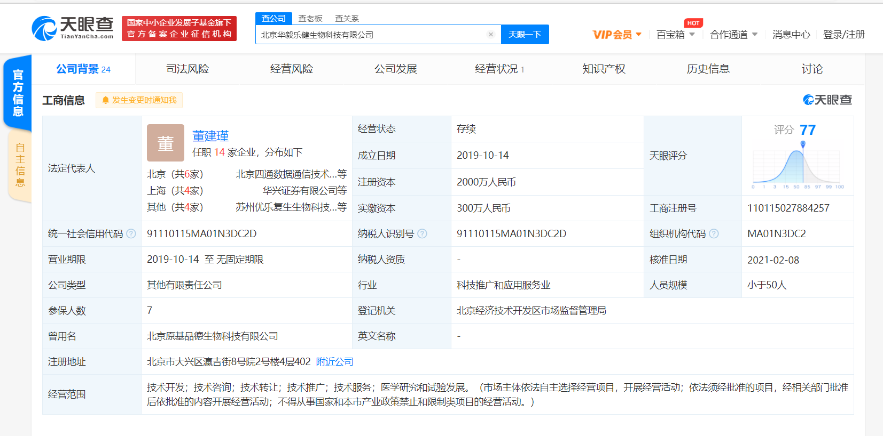Switch to 公司发展 tab
This screenshot has width=883, height=436.
coord(396,69)
